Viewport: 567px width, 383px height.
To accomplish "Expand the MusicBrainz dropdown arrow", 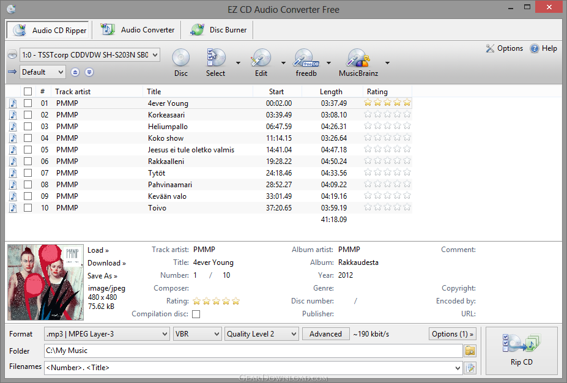I will click(x=387, y=63).
